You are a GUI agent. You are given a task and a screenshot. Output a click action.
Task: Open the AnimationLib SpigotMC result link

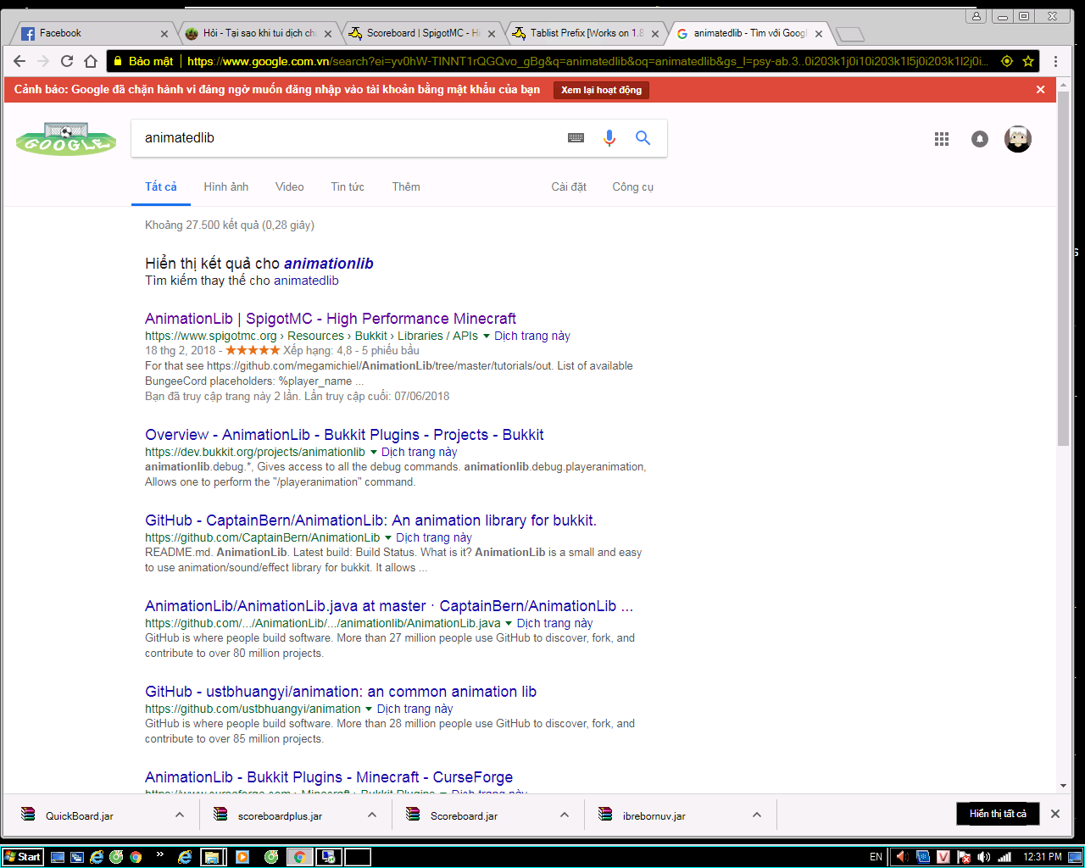[x=329, y=318]
